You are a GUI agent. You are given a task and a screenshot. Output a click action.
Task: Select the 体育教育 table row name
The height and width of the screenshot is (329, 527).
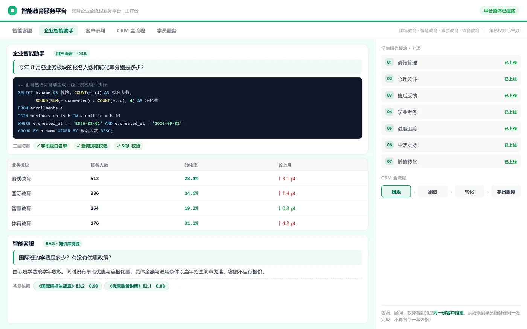pos(21,223)
